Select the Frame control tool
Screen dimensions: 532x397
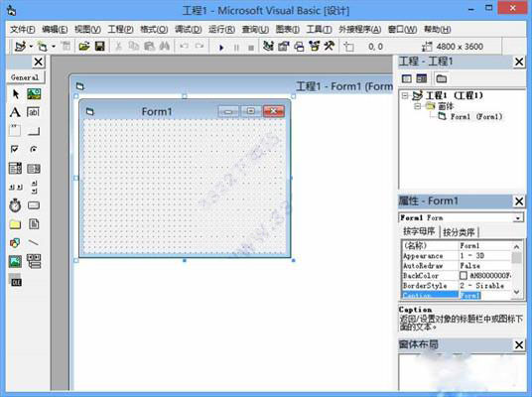pos(15,131)
